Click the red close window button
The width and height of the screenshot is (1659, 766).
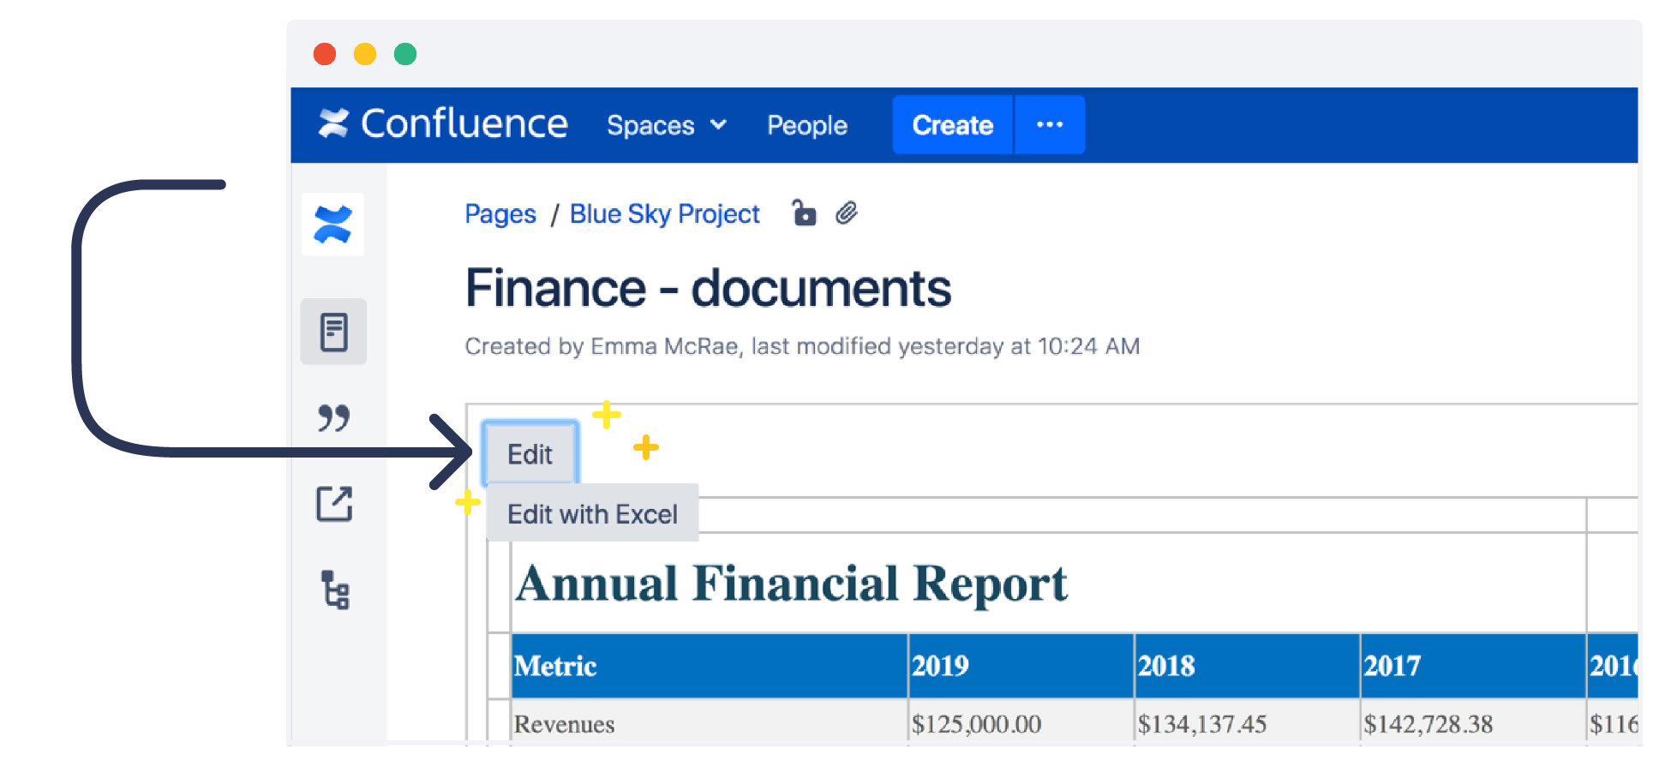tap(325, 54)
